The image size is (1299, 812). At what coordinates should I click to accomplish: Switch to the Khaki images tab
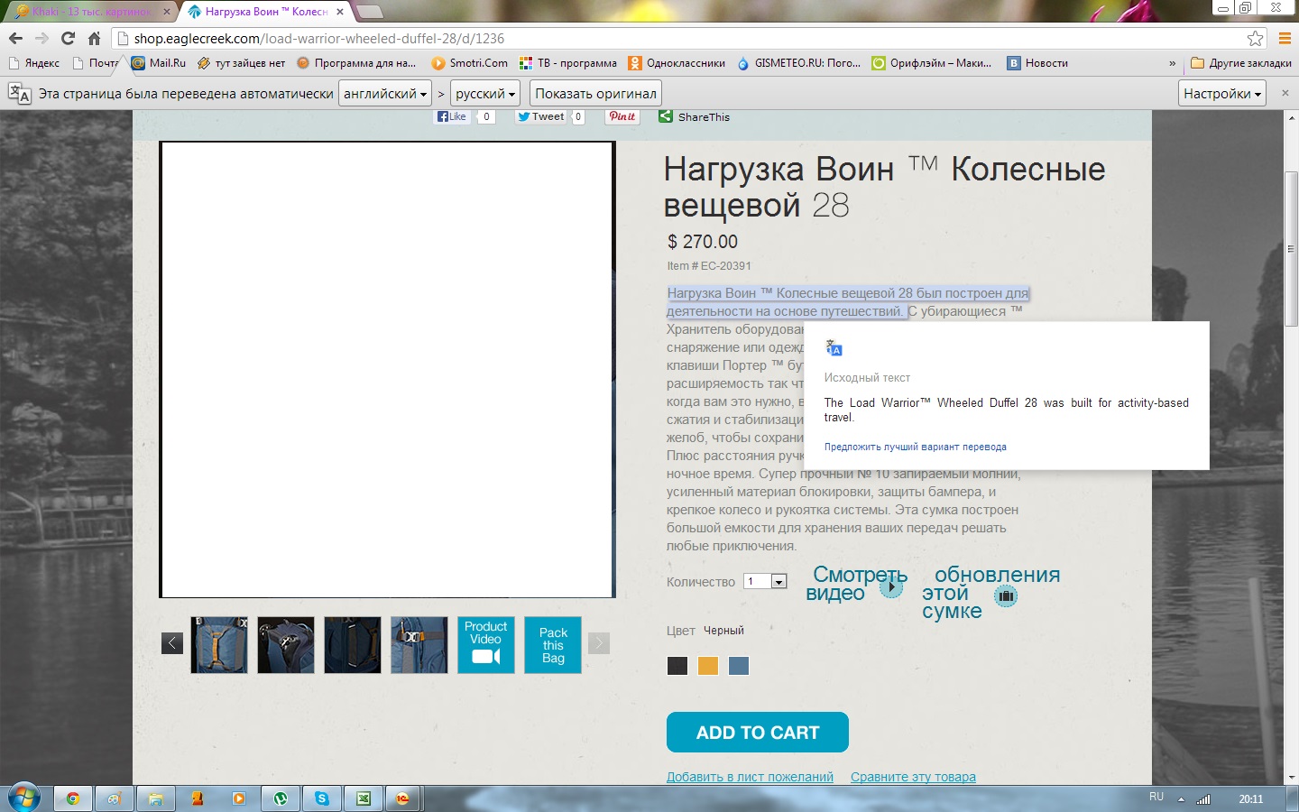90,12
